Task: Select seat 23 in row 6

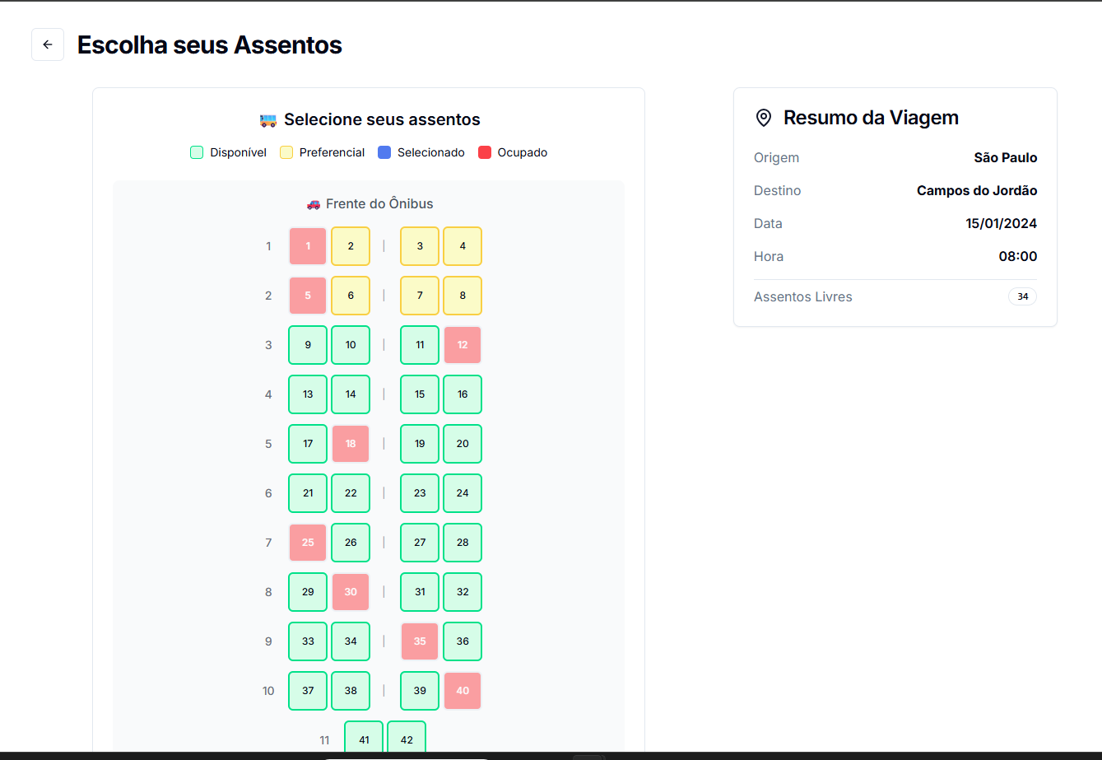Action: 420,493
